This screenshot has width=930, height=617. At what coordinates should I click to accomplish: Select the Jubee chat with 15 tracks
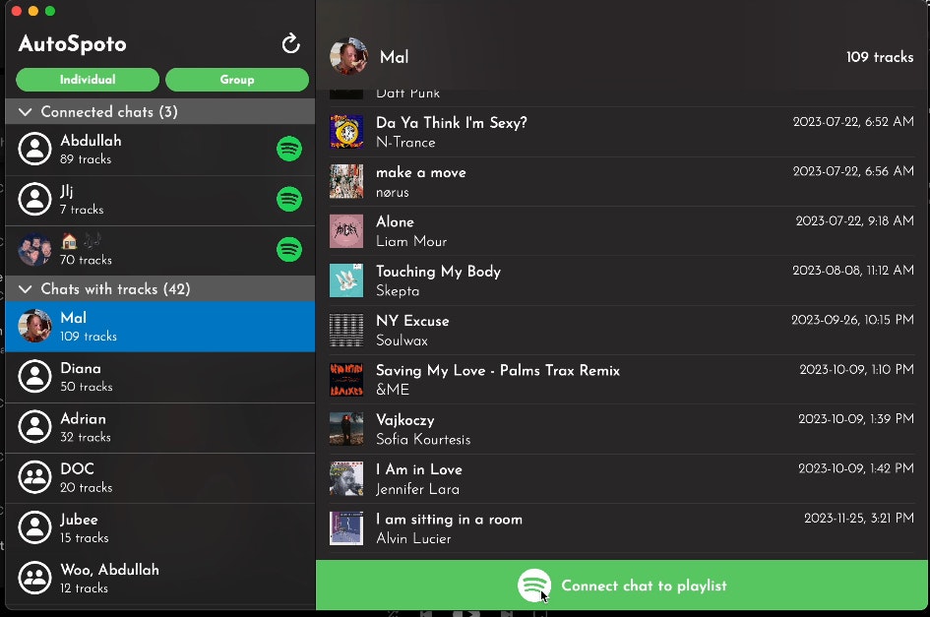[160, 528]
